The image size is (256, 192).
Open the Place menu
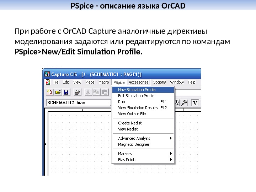click(90, 82)
